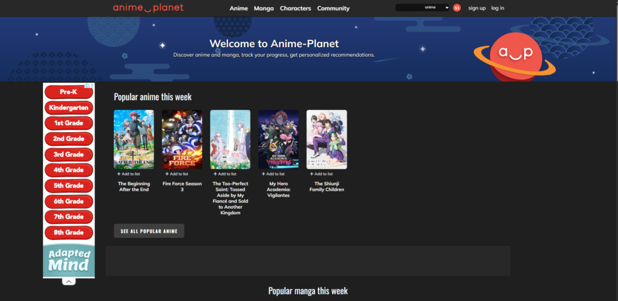The height and width of the screenshot is (301, 618).
Task: Click the 4th Grade ad button
Action: 69,170
